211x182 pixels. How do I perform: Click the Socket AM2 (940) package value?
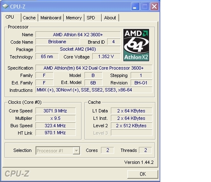click(x=78, y=49)
